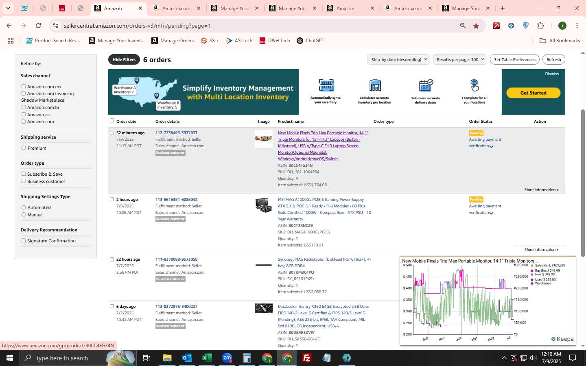Open the ChatGPT bookmark
The image size is (586, 366).
(x=310, y=41)
